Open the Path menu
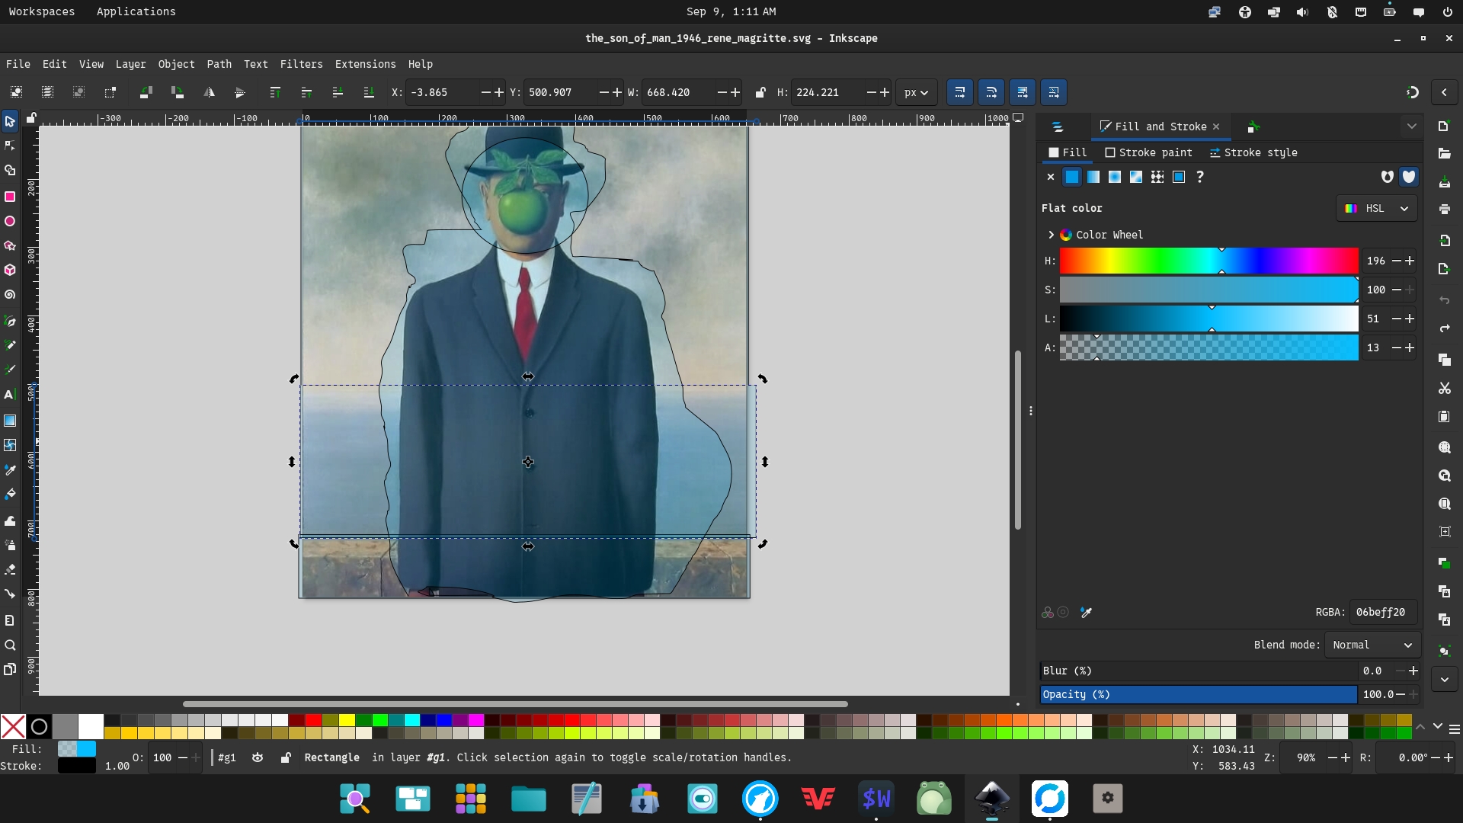The height and width of the screenshot is (823, 1463). 219,64
